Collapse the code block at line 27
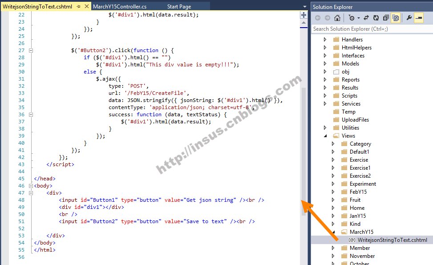This screenshot has height=265, width=433. [x=31, y=51]
